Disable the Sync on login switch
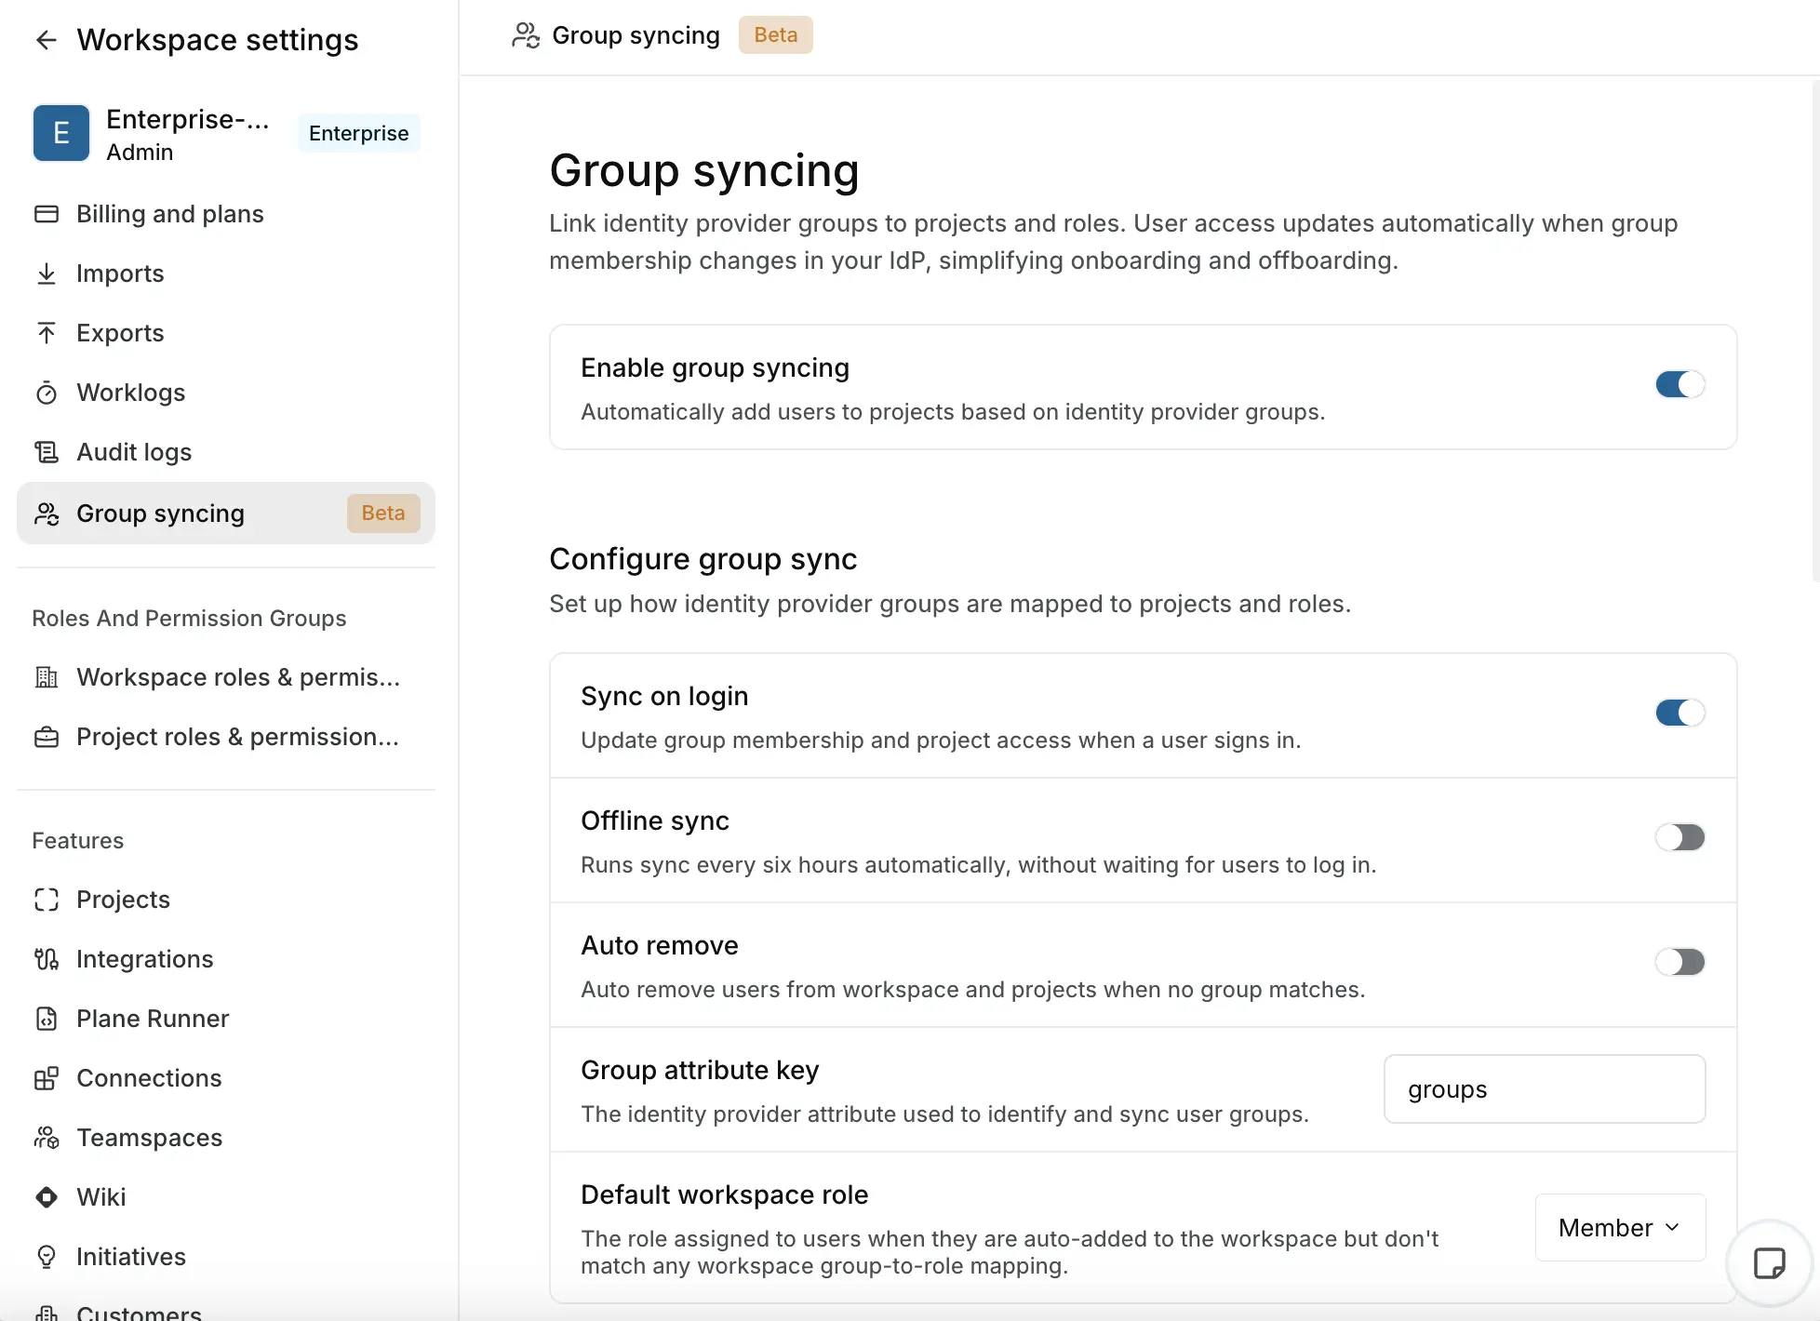This screenshot has height=1321, width=1820. coord(1679,713)
